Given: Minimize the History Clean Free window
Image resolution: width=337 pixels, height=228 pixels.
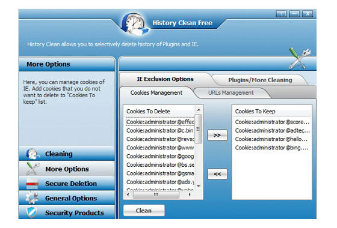Looking at the screenshot, I should [294, 14].
